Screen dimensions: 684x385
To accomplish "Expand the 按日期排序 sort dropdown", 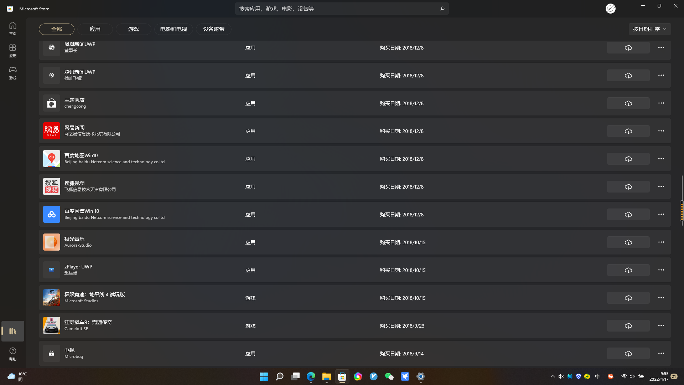I will (x=649, y=29).
